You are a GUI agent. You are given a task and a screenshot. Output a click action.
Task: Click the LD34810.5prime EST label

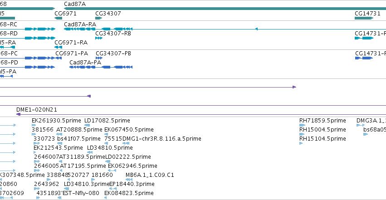click(110, 148)
